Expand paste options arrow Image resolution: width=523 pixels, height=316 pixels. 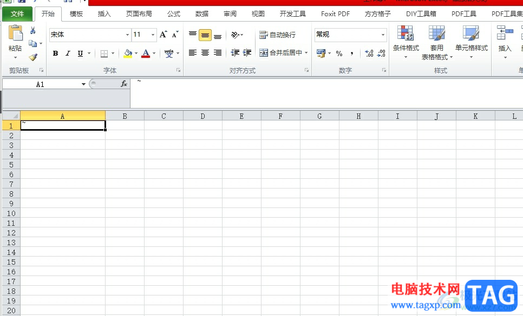(x=15, y=58)
